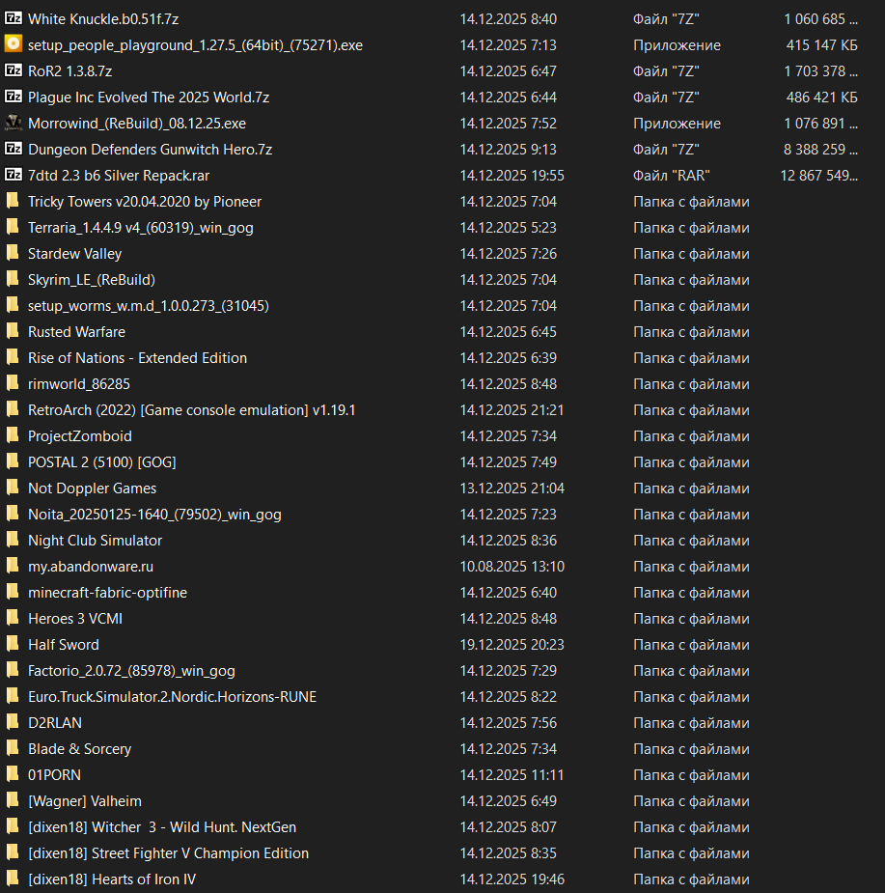
Task: Select [dixen18] Hearts of Iron IV name
Action: (112, 879)
